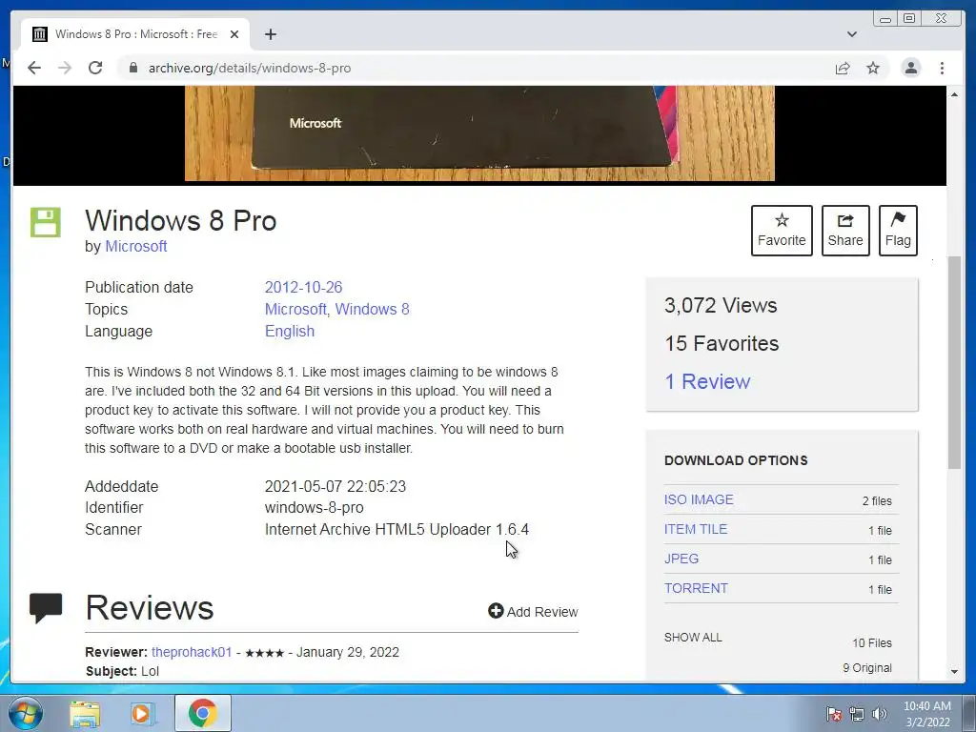Open the Chrome profile avatar
The height and width of the screenshot is (732, 976).
point(910,68)
